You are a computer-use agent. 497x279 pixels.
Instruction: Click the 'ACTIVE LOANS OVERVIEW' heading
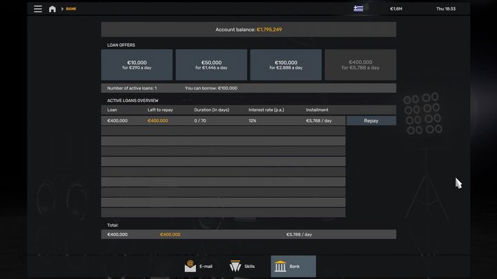click(133, 101)
